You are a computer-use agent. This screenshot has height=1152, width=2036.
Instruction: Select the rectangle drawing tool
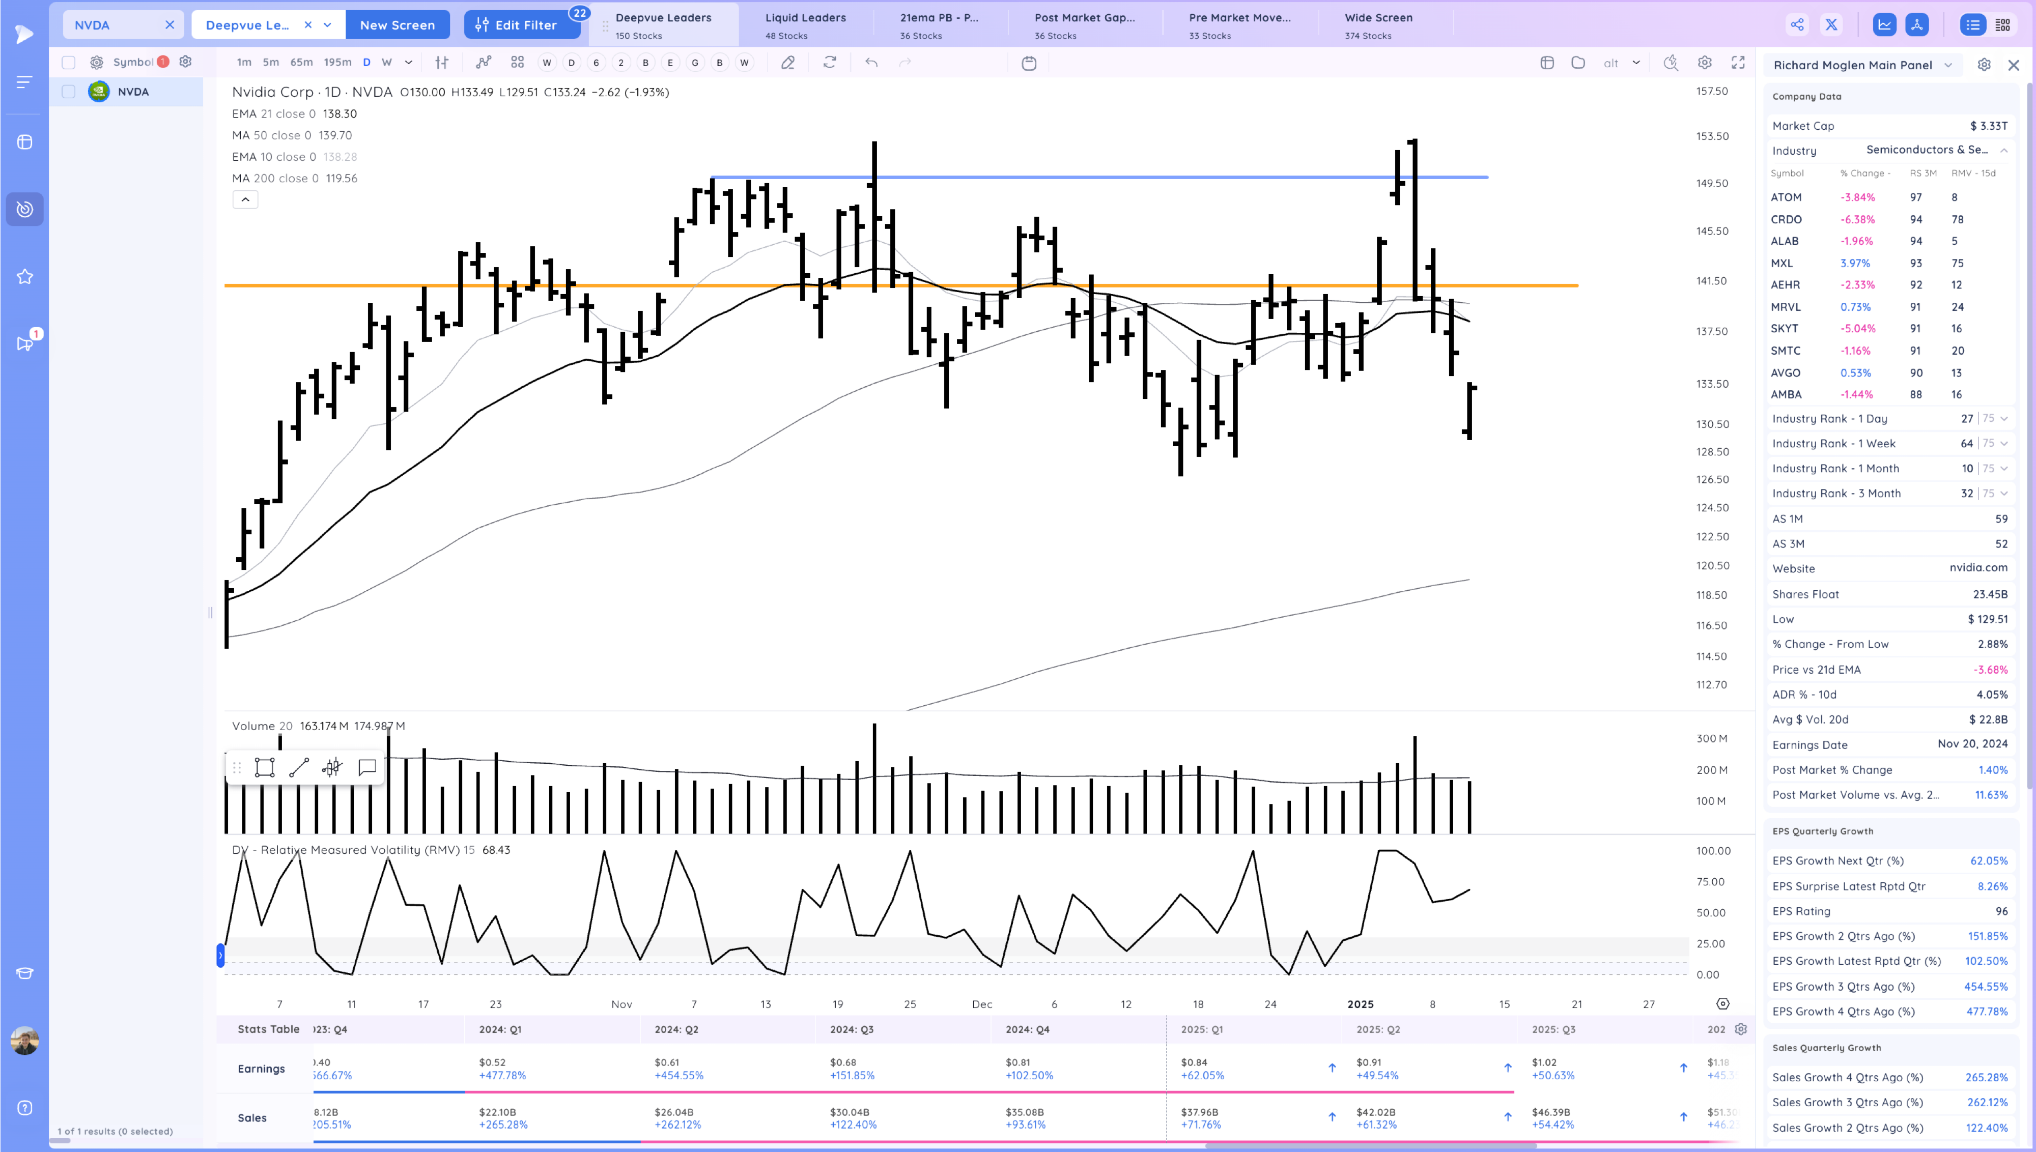tap(264, 767)
